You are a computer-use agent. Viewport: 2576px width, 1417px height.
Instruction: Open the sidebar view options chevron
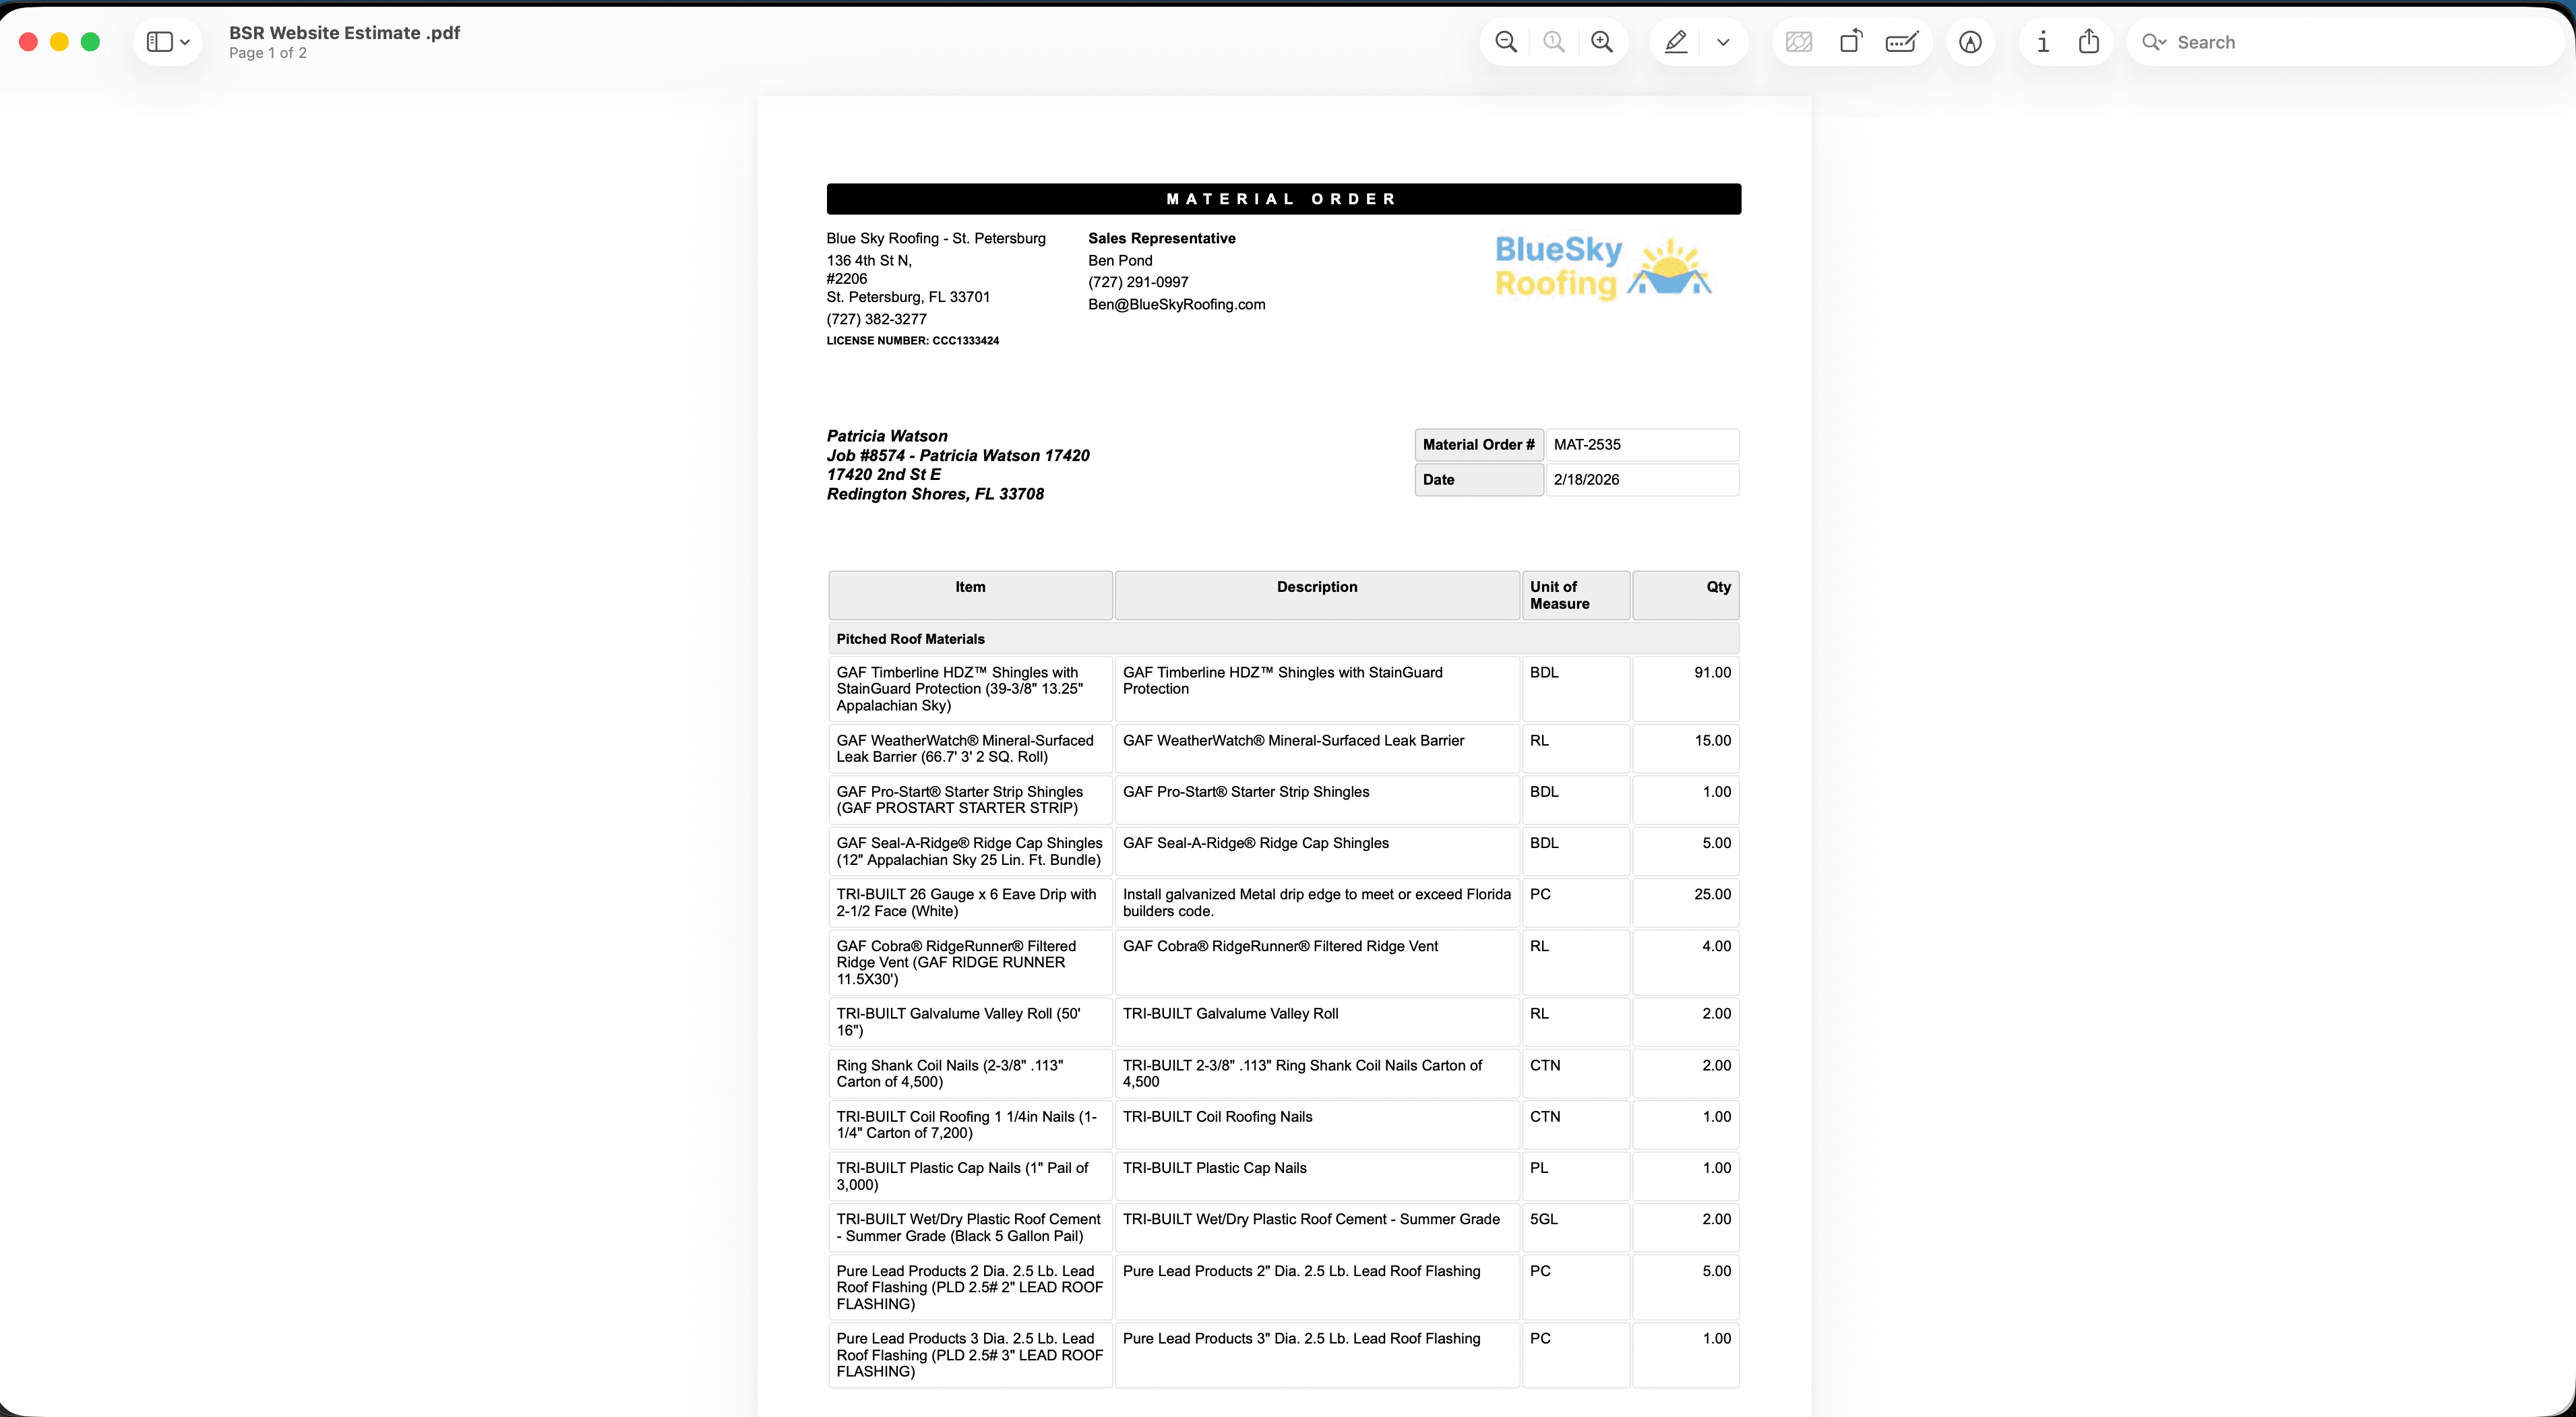[x=185, y=42]
